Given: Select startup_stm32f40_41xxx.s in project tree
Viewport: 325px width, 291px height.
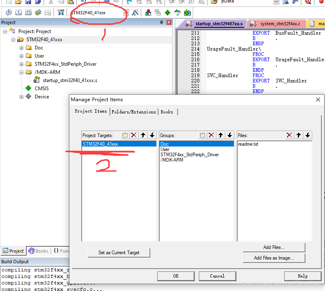Looking at the screenshot, I should [70, 80].
